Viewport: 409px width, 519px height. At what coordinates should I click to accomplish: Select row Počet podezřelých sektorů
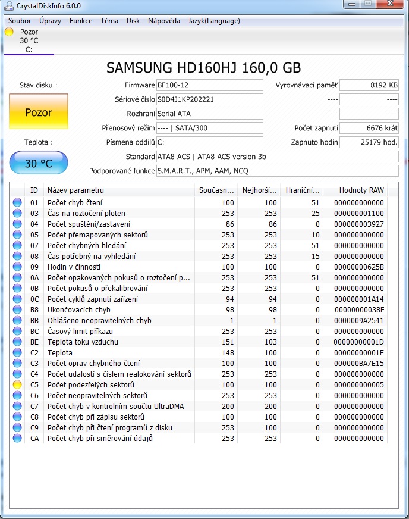coord(199,384)
